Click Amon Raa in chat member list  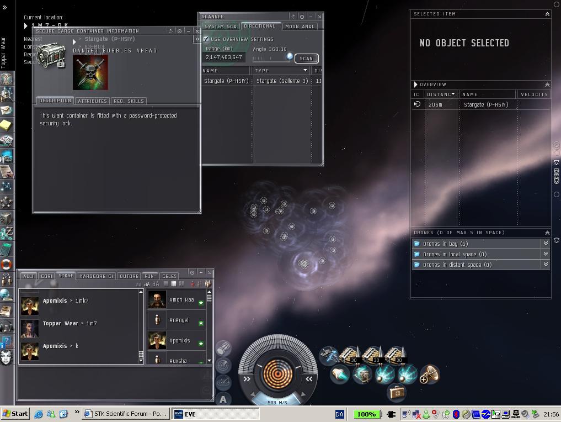(x=177, y=299)
